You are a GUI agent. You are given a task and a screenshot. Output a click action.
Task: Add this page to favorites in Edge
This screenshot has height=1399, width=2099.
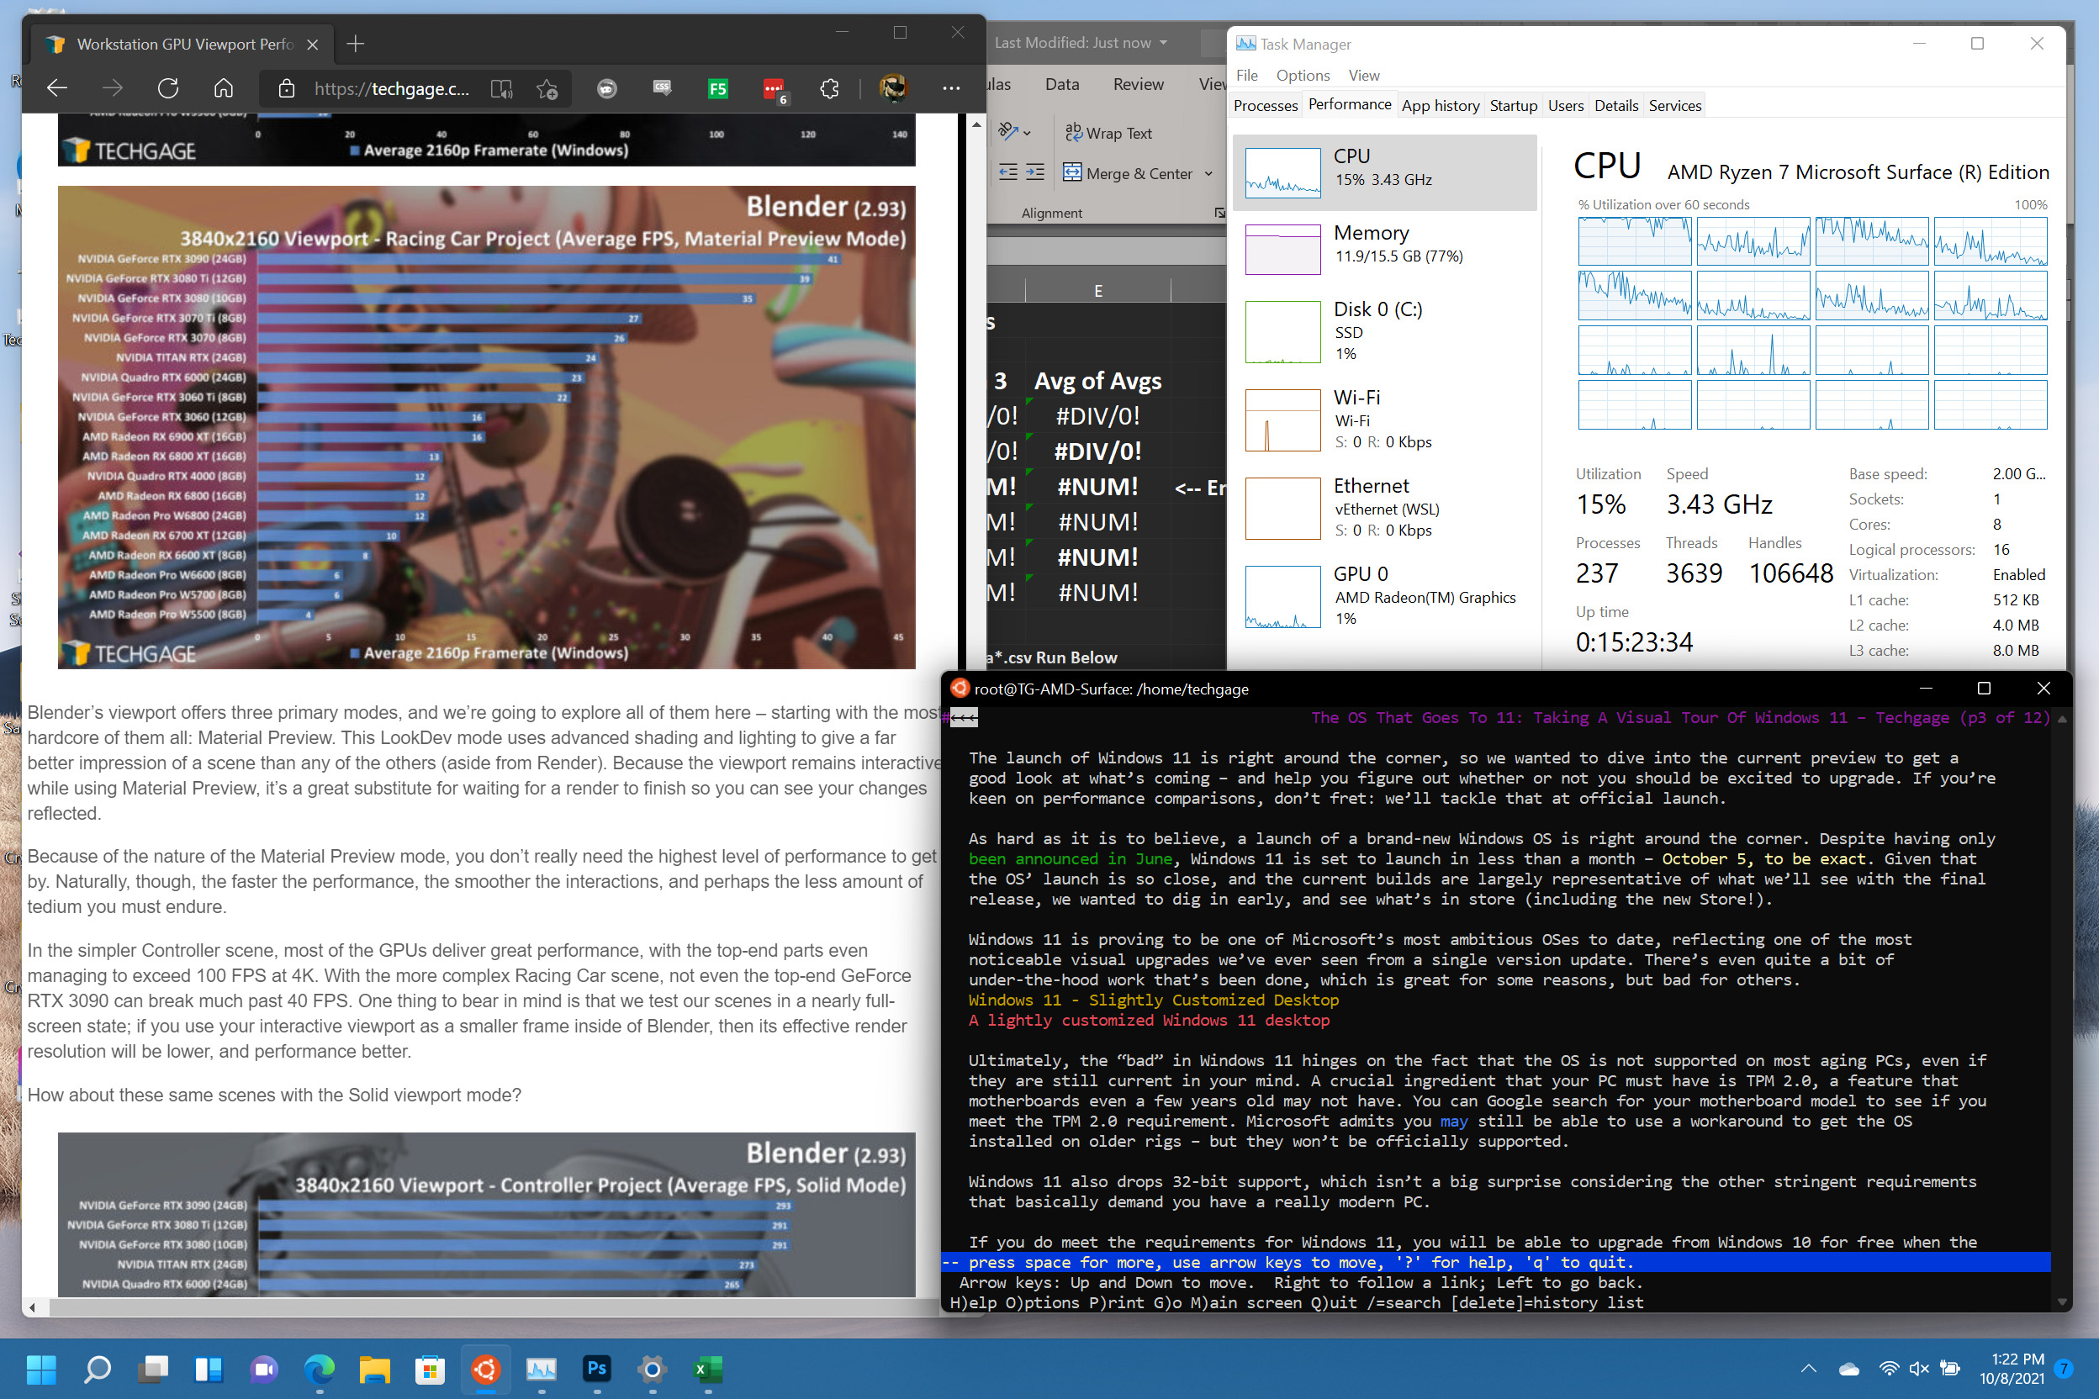[547, 88]
